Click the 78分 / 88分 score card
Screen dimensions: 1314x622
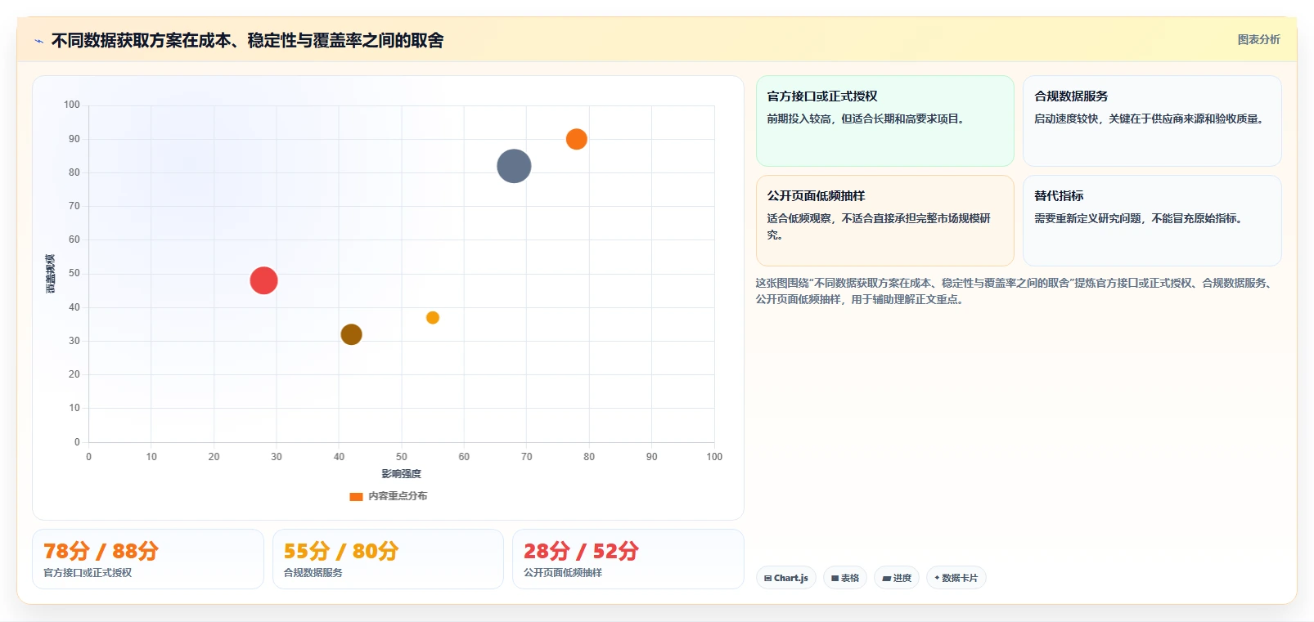pyautogui.click(x=148, y=559)
